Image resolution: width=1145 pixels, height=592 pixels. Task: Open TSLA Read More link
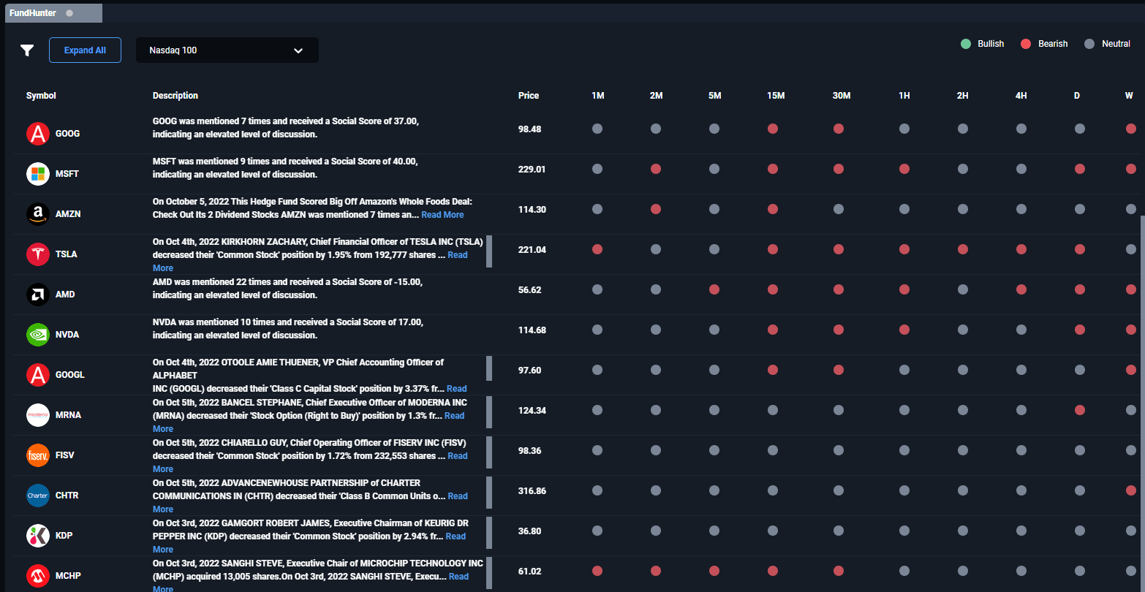pos(458,255)
